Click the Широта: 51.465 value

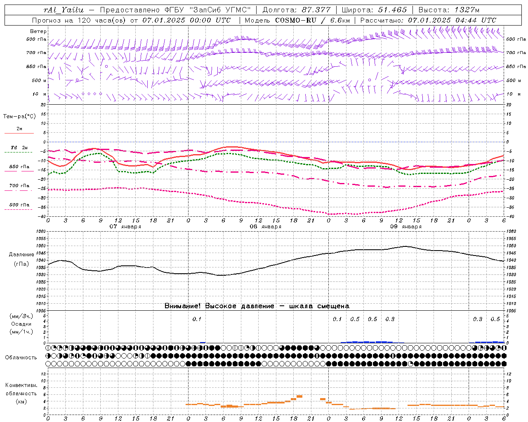pos(374,10)
